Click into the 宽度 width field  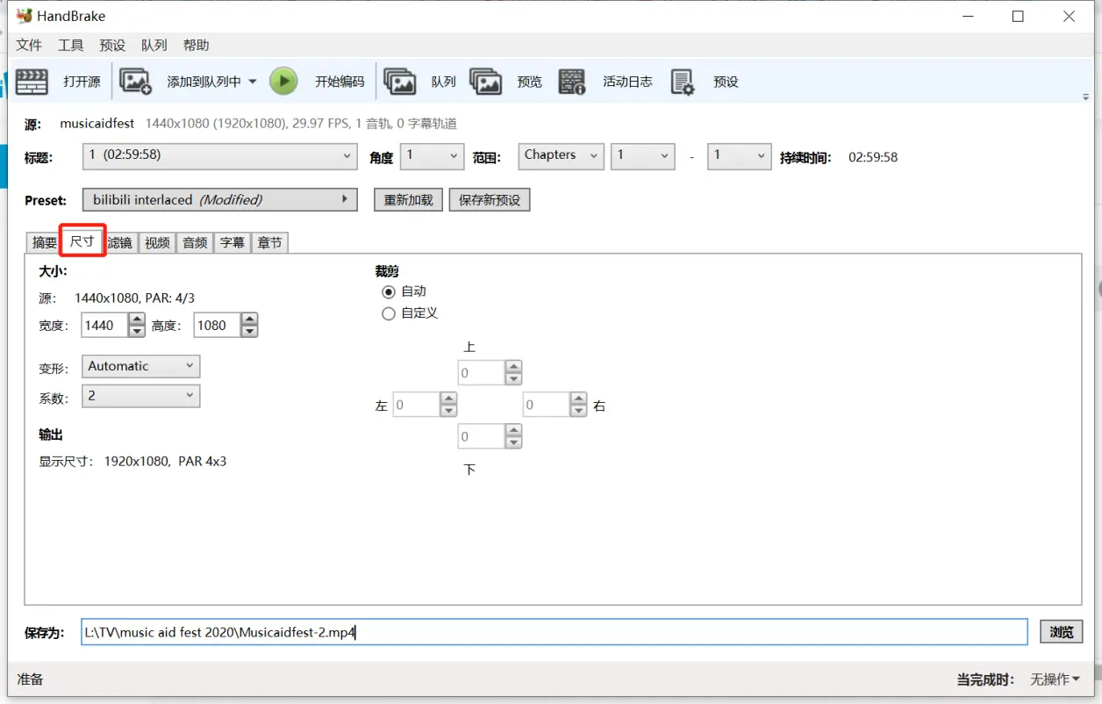point(104,326)
